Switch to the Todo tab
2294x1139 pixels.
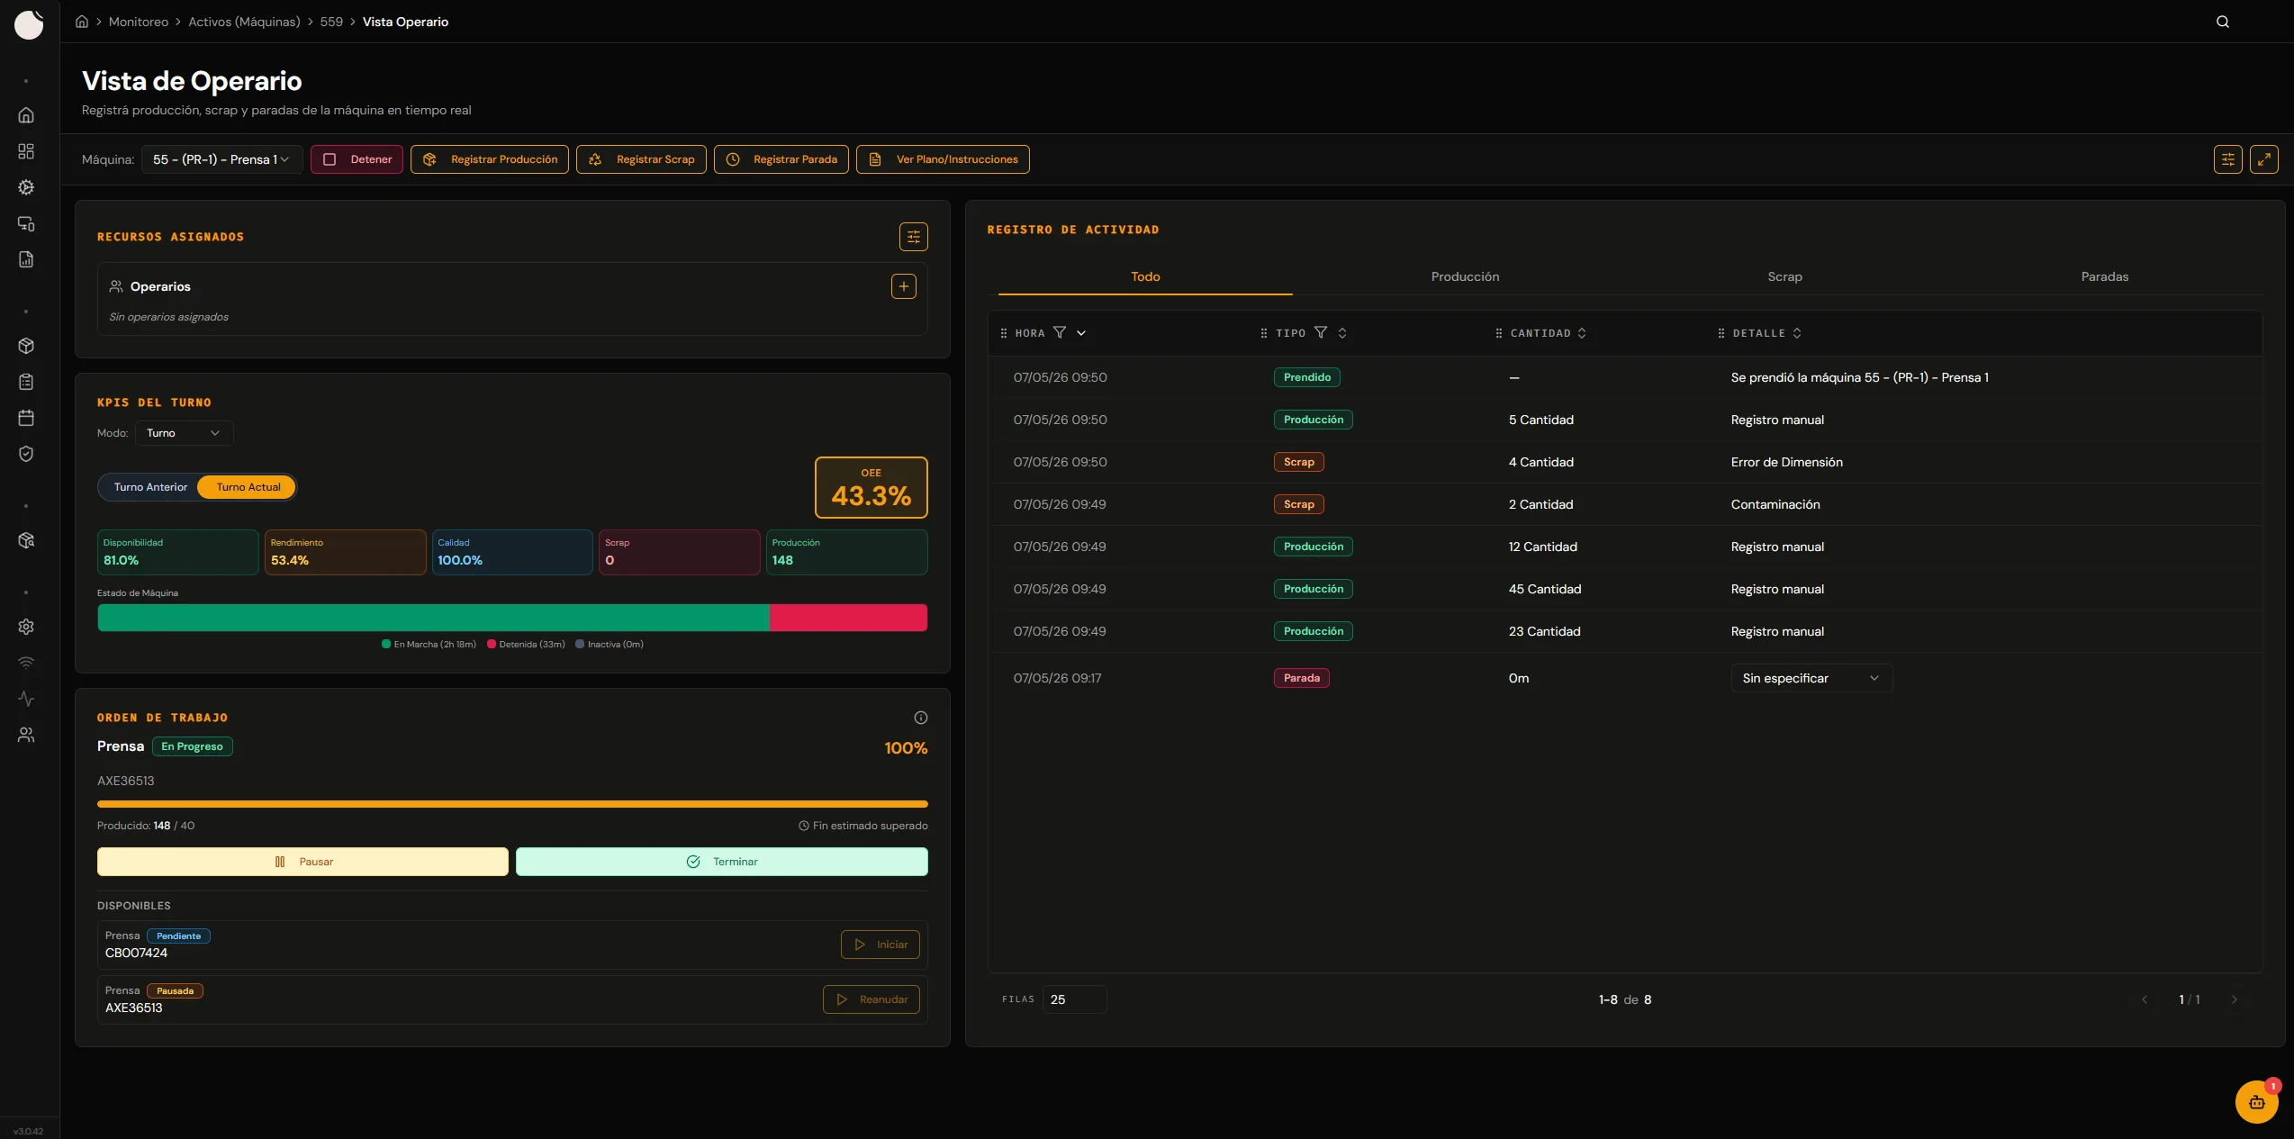pos(1145,276)
